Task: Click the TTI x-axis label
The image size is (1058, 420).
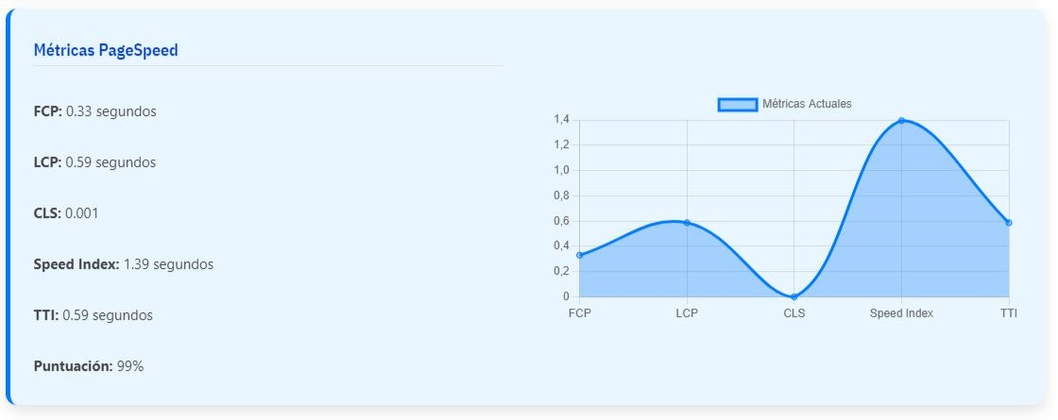Action: 1009,313
